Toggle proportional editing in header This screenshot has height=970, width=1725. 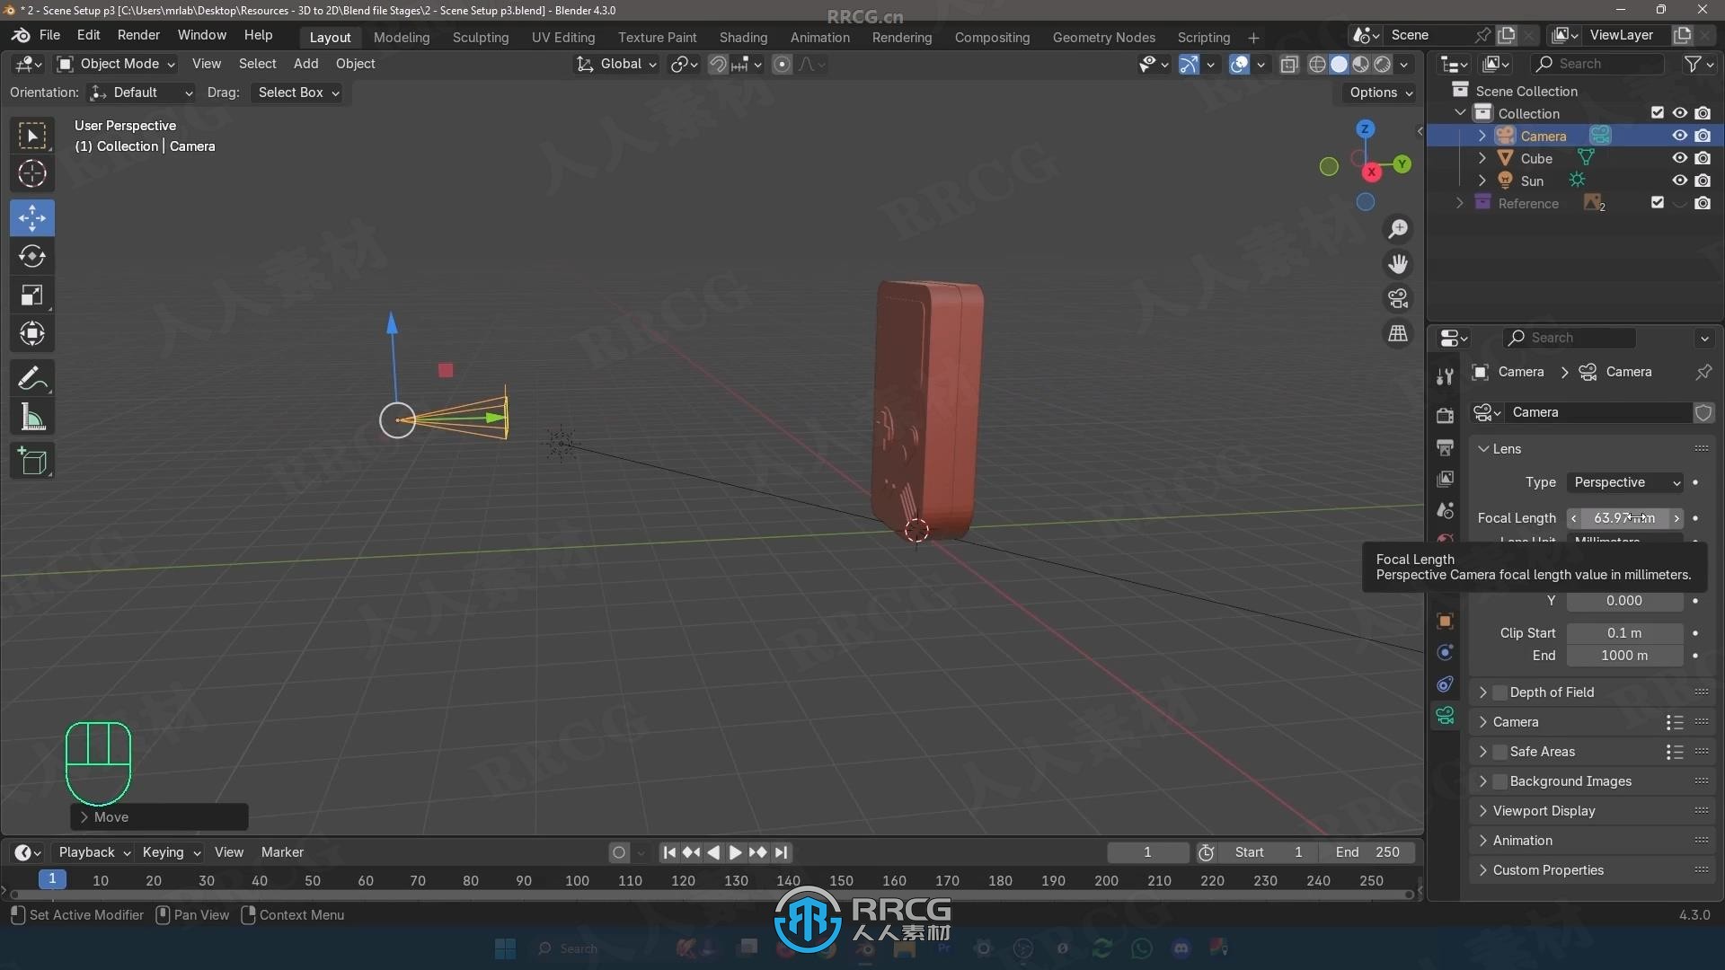782,65
